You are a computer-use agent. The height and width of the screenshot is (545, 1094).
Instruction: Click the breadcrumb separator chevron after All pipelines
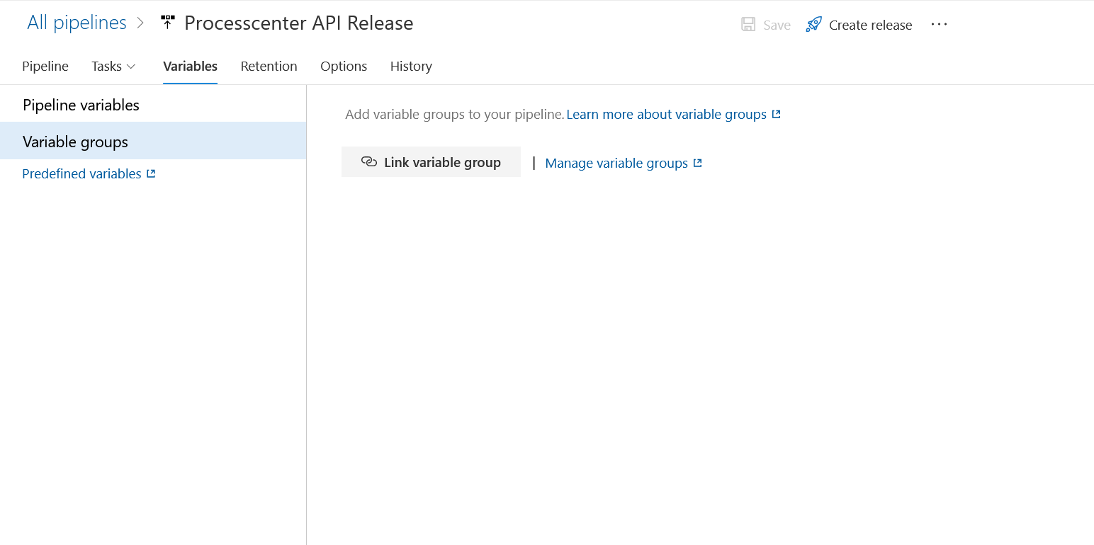[x=141, y=23]
